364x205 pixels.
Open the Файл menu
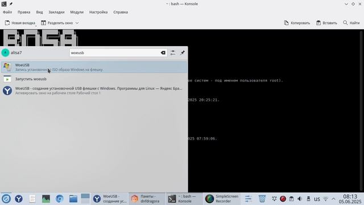click(x=7, y=12)
